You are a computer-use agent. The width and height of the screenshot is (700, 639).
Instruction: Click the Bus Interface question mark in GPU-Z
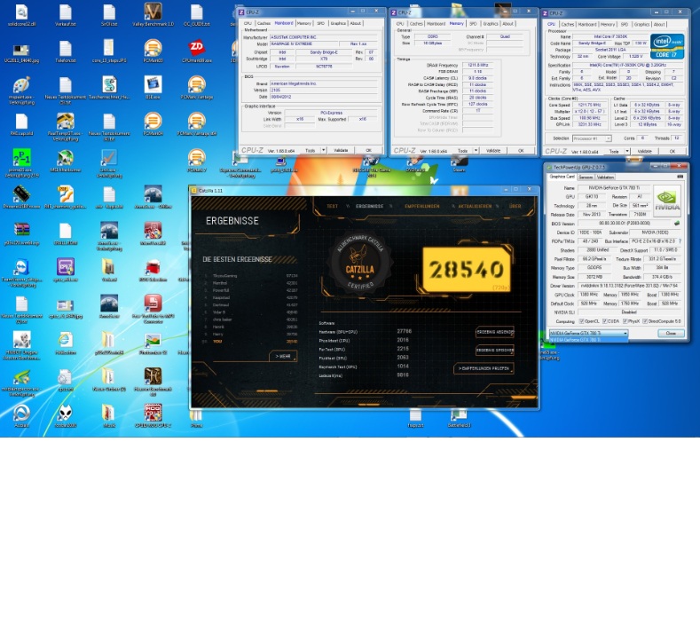[680, 241]
